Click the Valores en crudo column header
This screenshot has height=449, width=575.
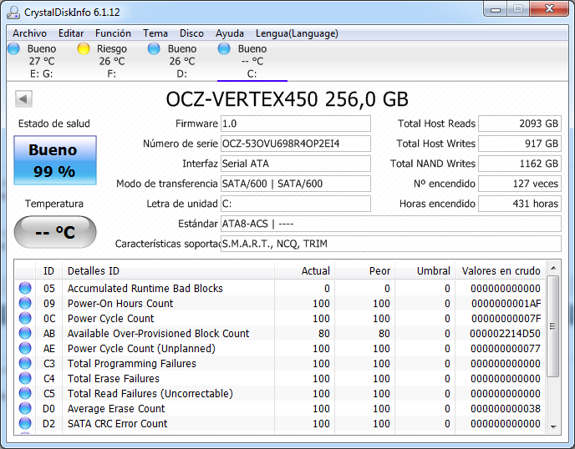[x=501, y=271]
